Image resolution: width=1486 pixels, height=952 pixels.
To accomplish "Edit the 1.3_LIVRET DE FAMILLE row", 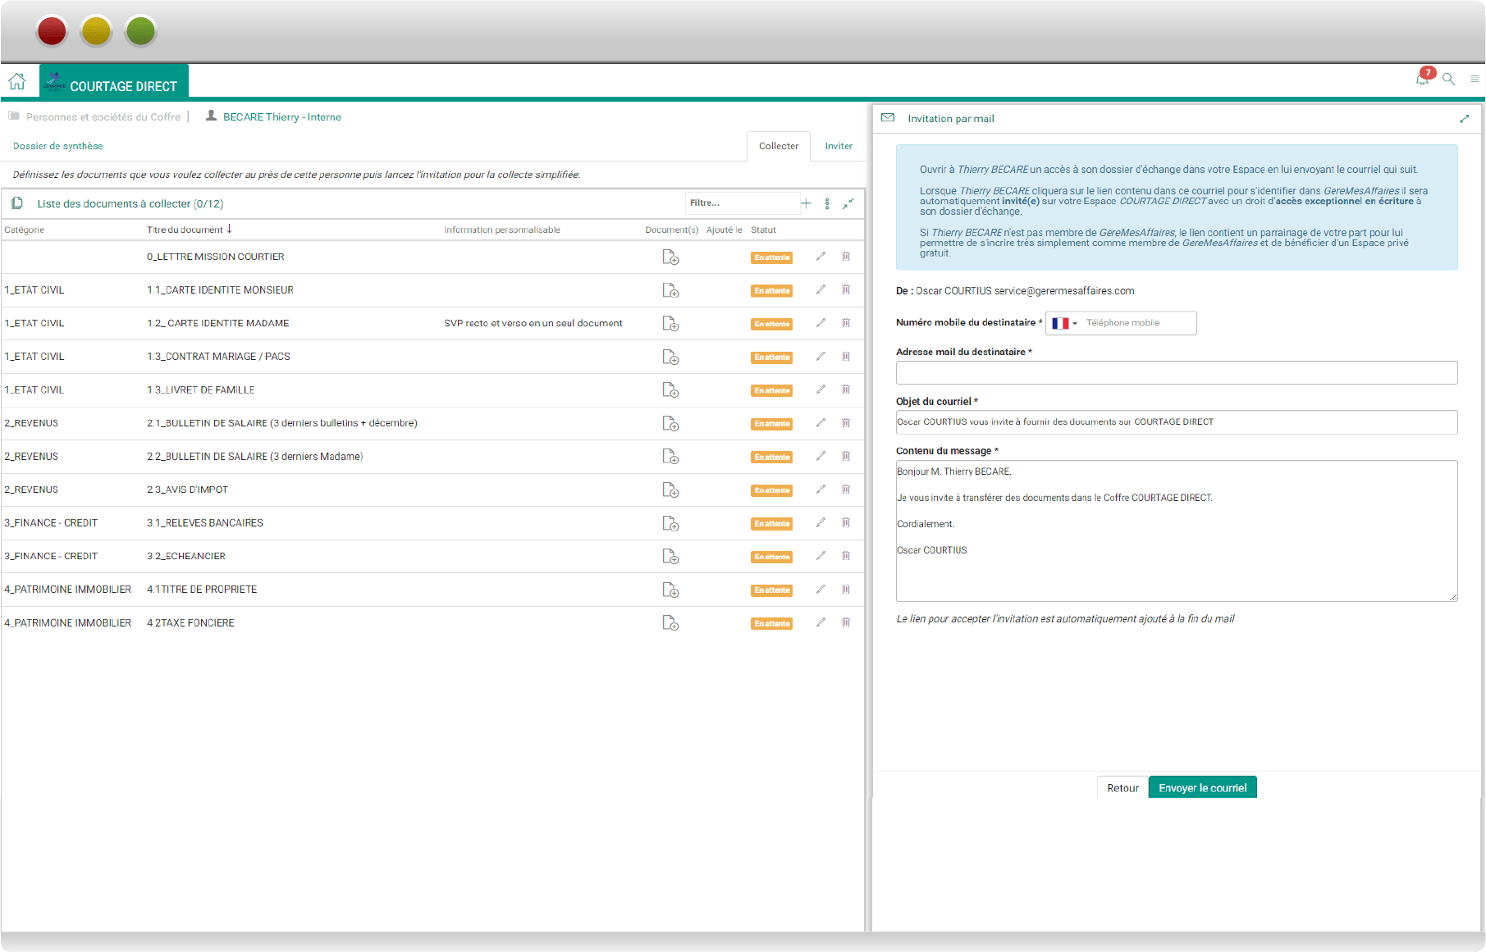I will click(821, 389).
